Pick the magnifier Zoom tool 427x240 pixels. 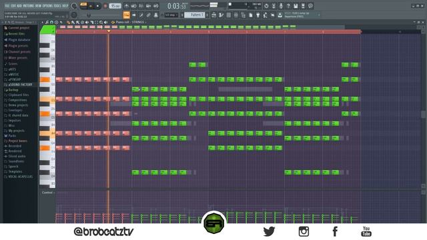(101, 22)
